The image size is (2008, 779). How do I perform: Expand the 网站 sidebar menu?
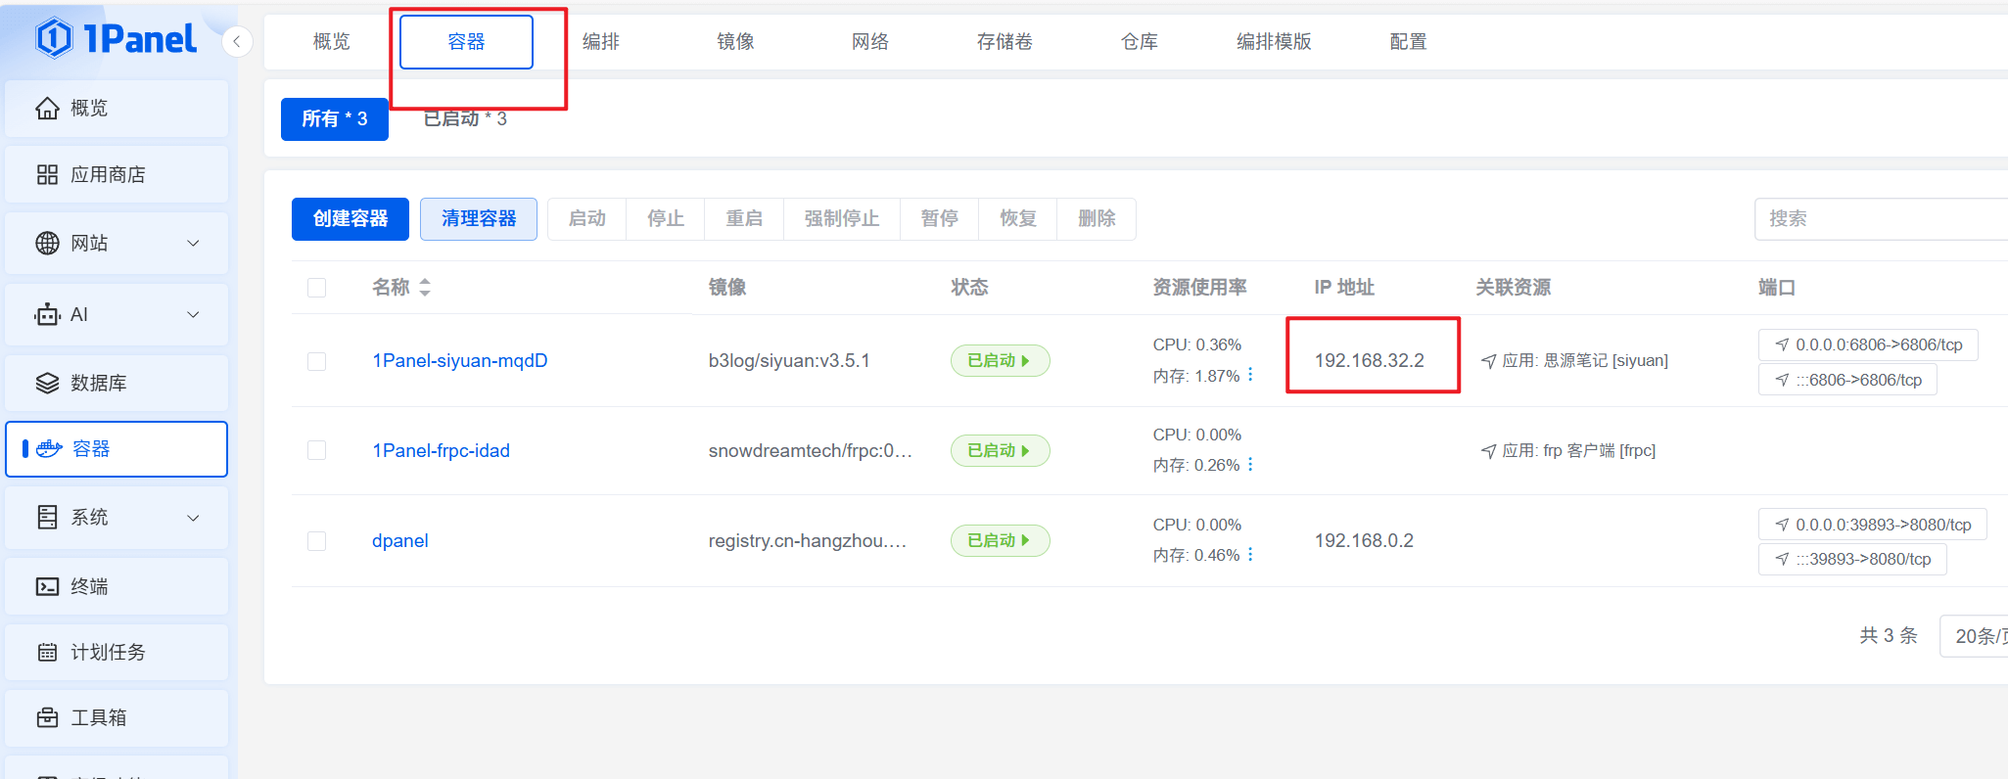(193, 244)
